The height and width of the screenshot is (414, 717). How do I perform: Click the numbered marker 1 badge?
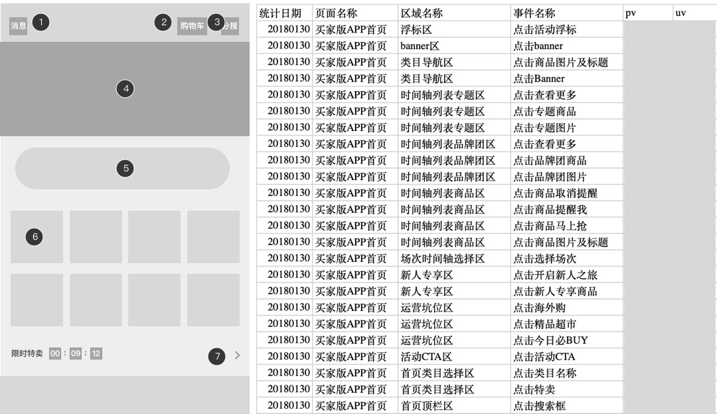pyautogui.click(x=40, y=23)
